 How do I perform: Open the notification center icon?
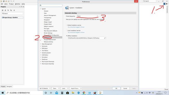(165, 93)
